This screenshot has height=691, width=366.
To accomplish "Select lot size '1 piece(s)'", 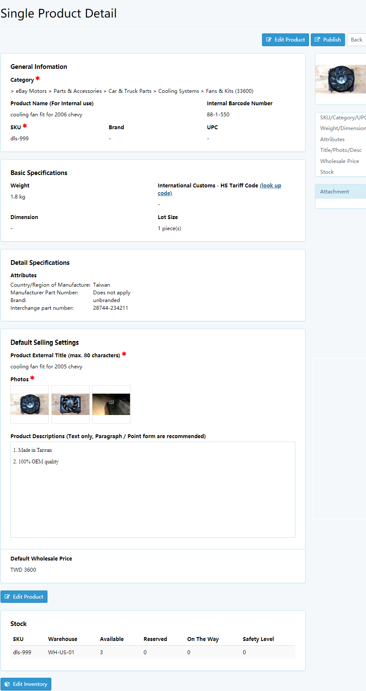I will pyautogui.click(x=170, y=228).
